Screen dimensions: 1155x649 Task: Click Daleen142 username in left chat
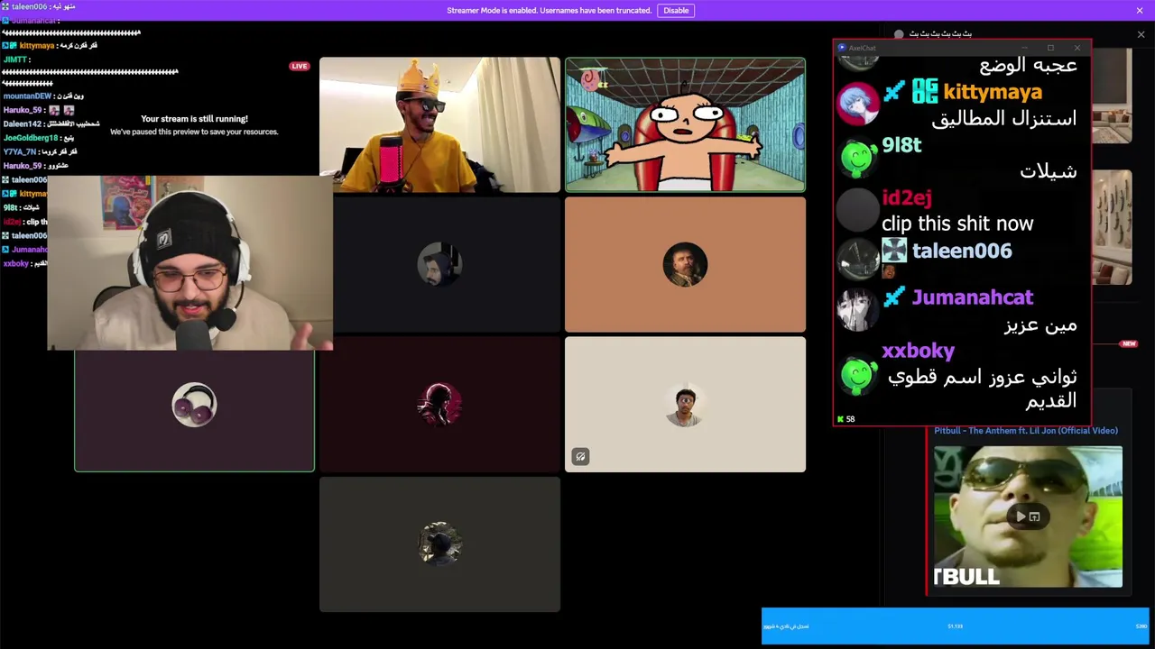click(x=23, y=124)
